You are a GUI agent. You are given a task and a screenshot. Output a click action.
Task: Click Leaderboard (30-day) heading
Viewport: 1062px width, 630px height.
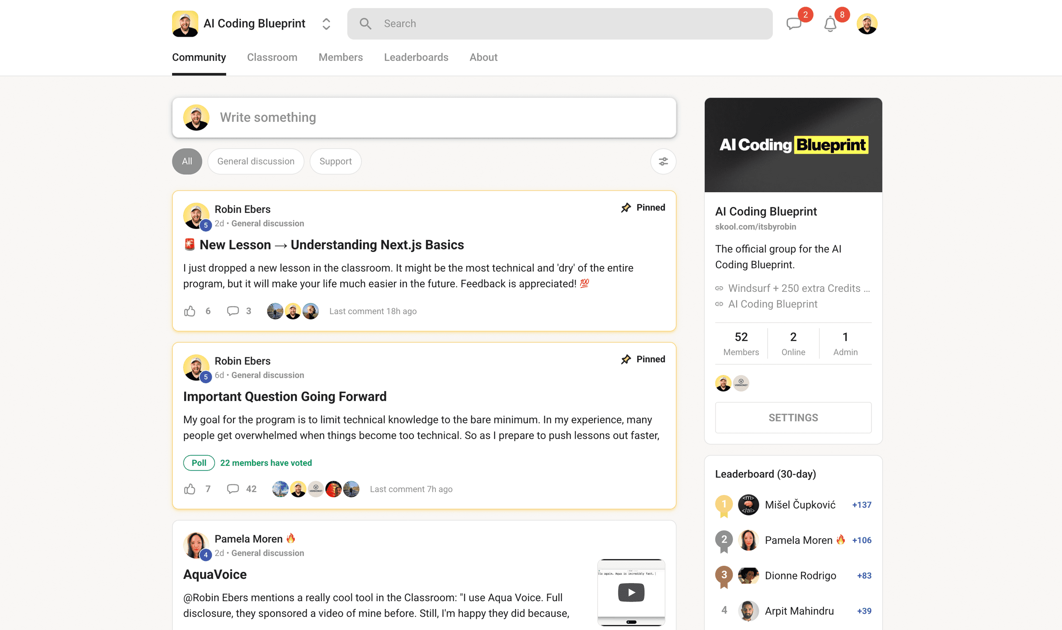point(765,474)
